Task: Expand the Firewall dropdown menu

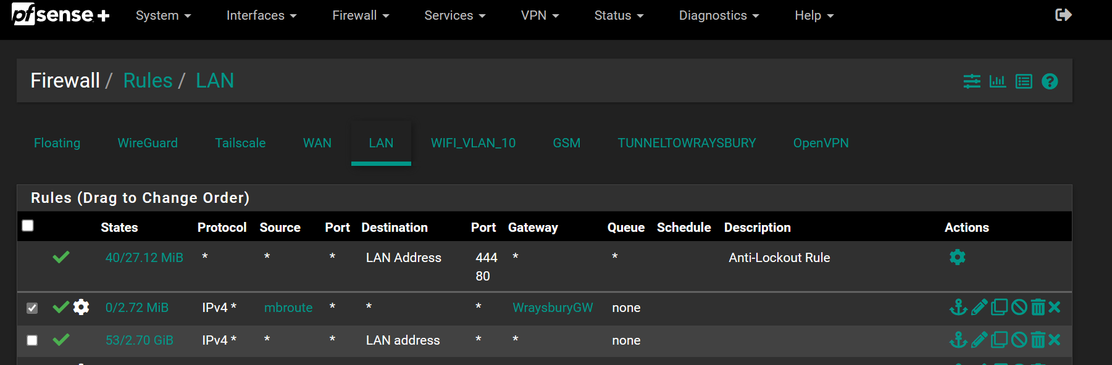Action: coord(361,15)
